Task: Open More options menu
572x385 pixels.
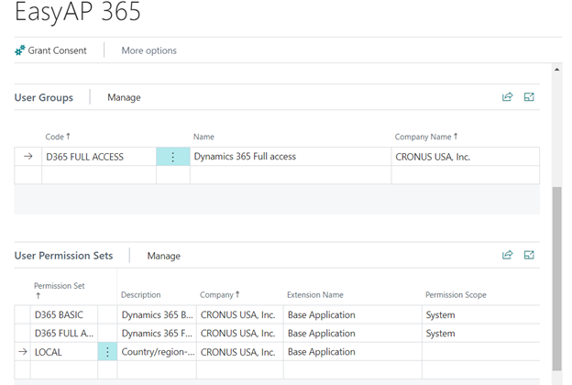Action: 148,50
